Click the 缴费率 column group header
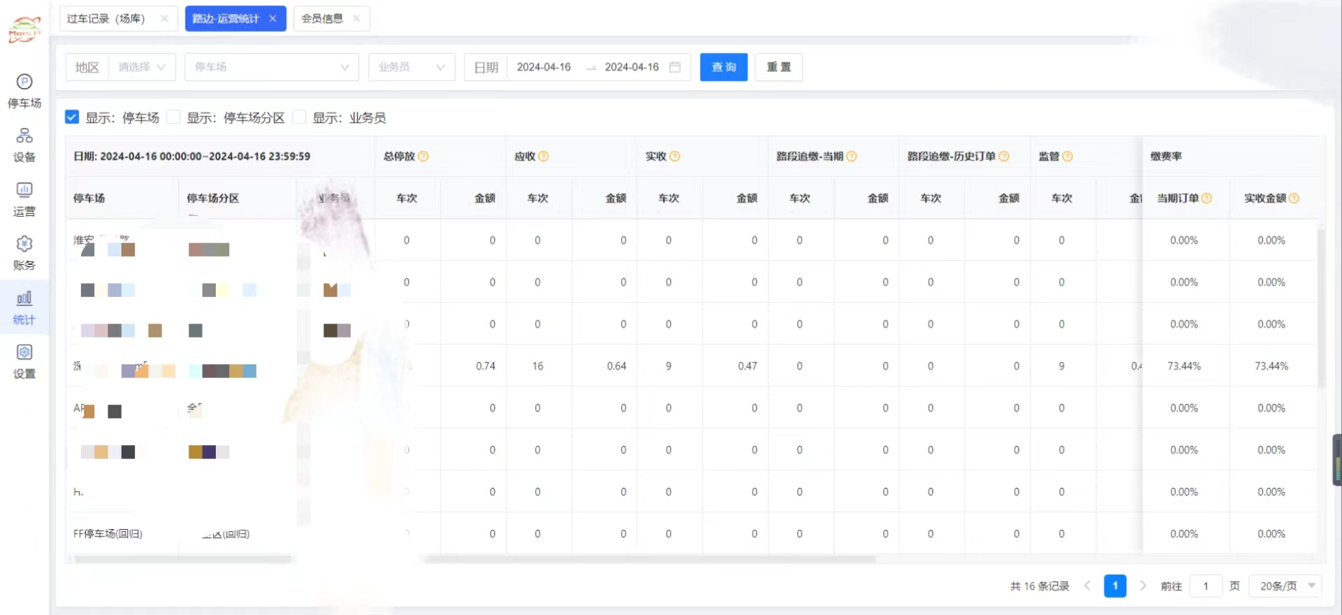The width and height of the screenshot is (1342, 615). tap(1166, 157)
